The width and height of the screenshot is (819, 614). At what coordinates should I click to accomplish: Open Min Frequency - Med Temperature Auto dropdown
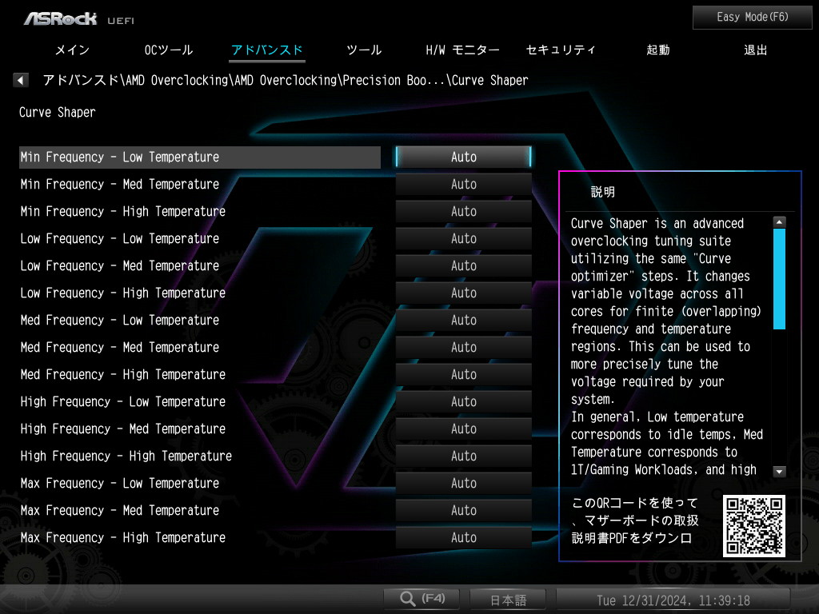[463, 185]
